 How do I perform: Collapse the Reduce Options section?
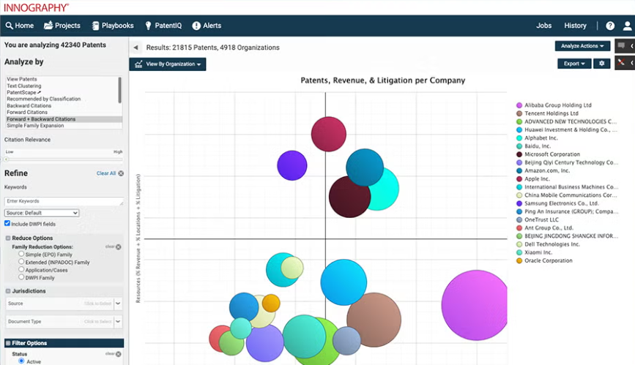tap(8, 238)
